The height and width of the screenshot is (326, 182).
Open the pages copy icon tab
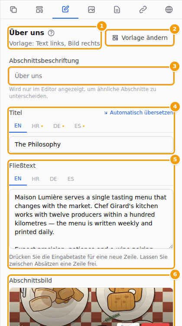click(x=13, y=10)
